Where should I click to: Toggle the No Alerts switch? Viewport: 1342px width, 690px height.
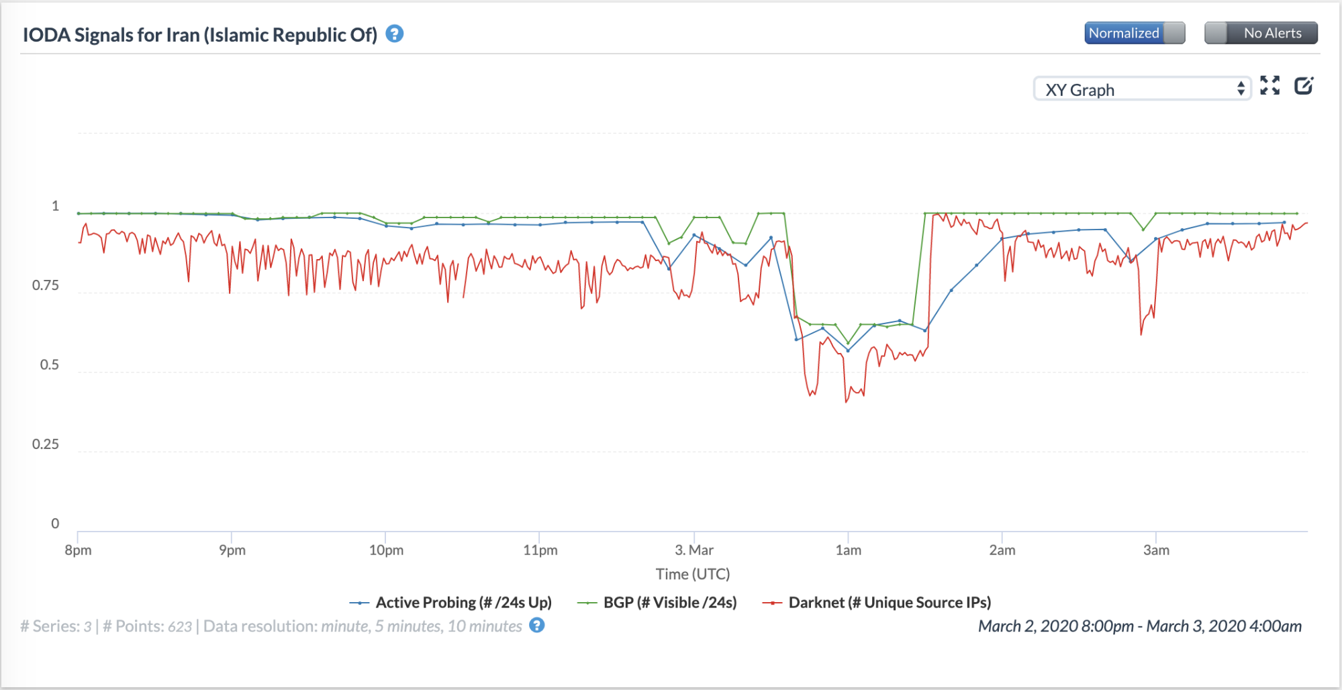pos(1261,33)
